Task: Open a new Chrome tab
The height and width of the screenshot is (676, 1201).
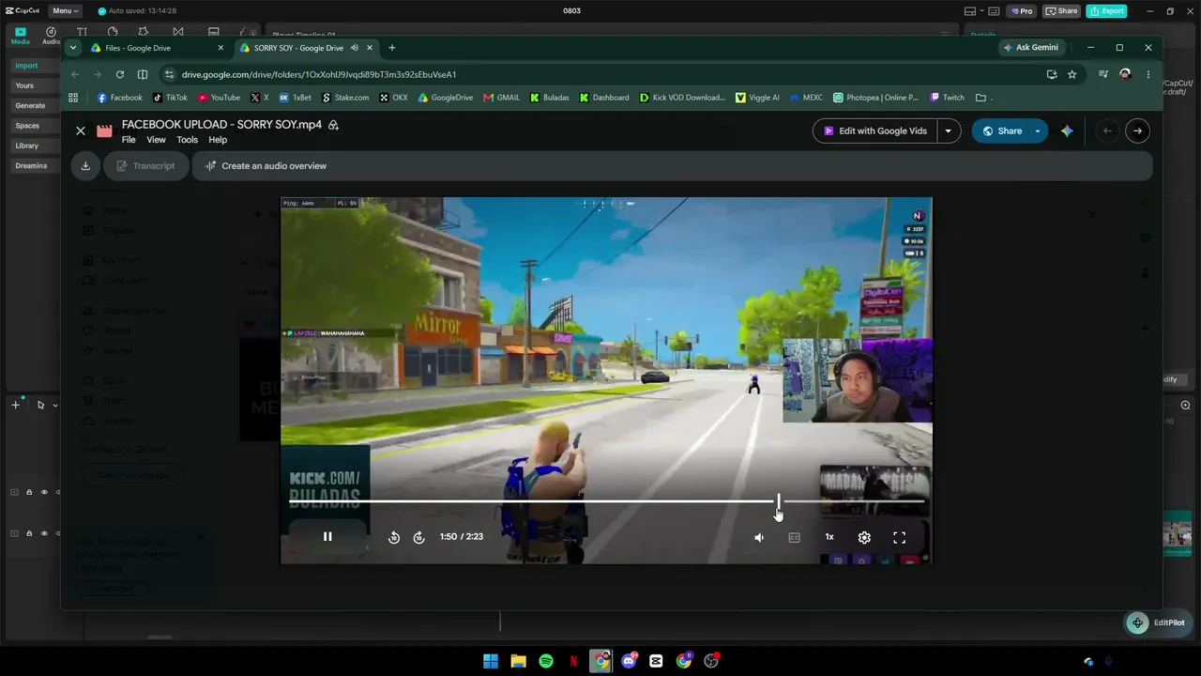Action: 392,48
